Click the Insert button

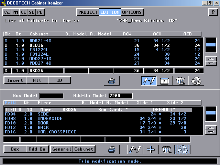click(x=15, y=80)
